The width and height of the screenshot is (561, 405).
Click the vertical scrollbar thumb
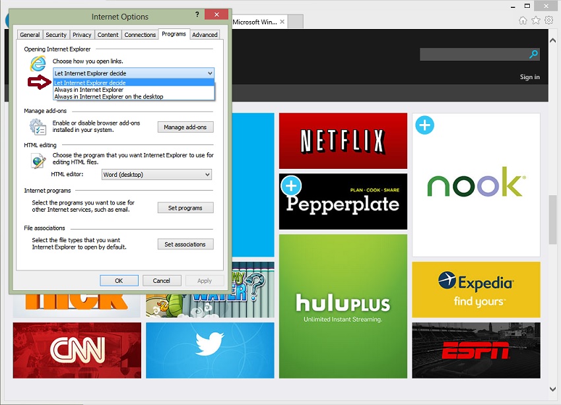pos(553,220)
